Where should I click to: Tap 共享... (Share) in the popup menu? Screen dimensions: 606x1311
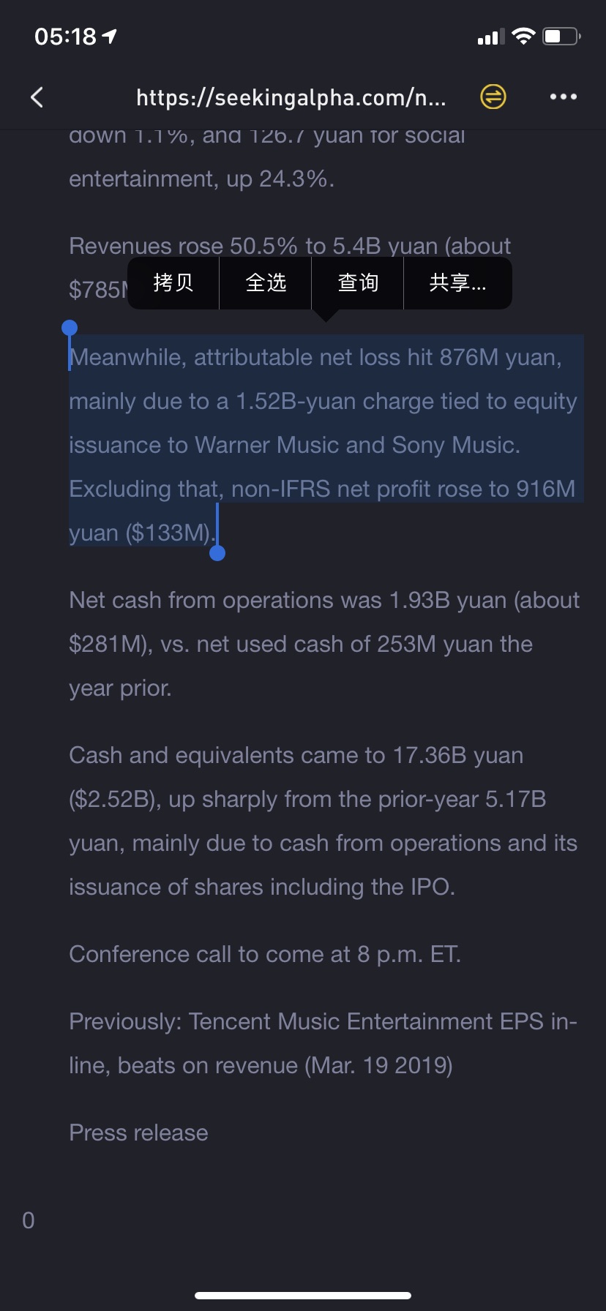[458, 282]
